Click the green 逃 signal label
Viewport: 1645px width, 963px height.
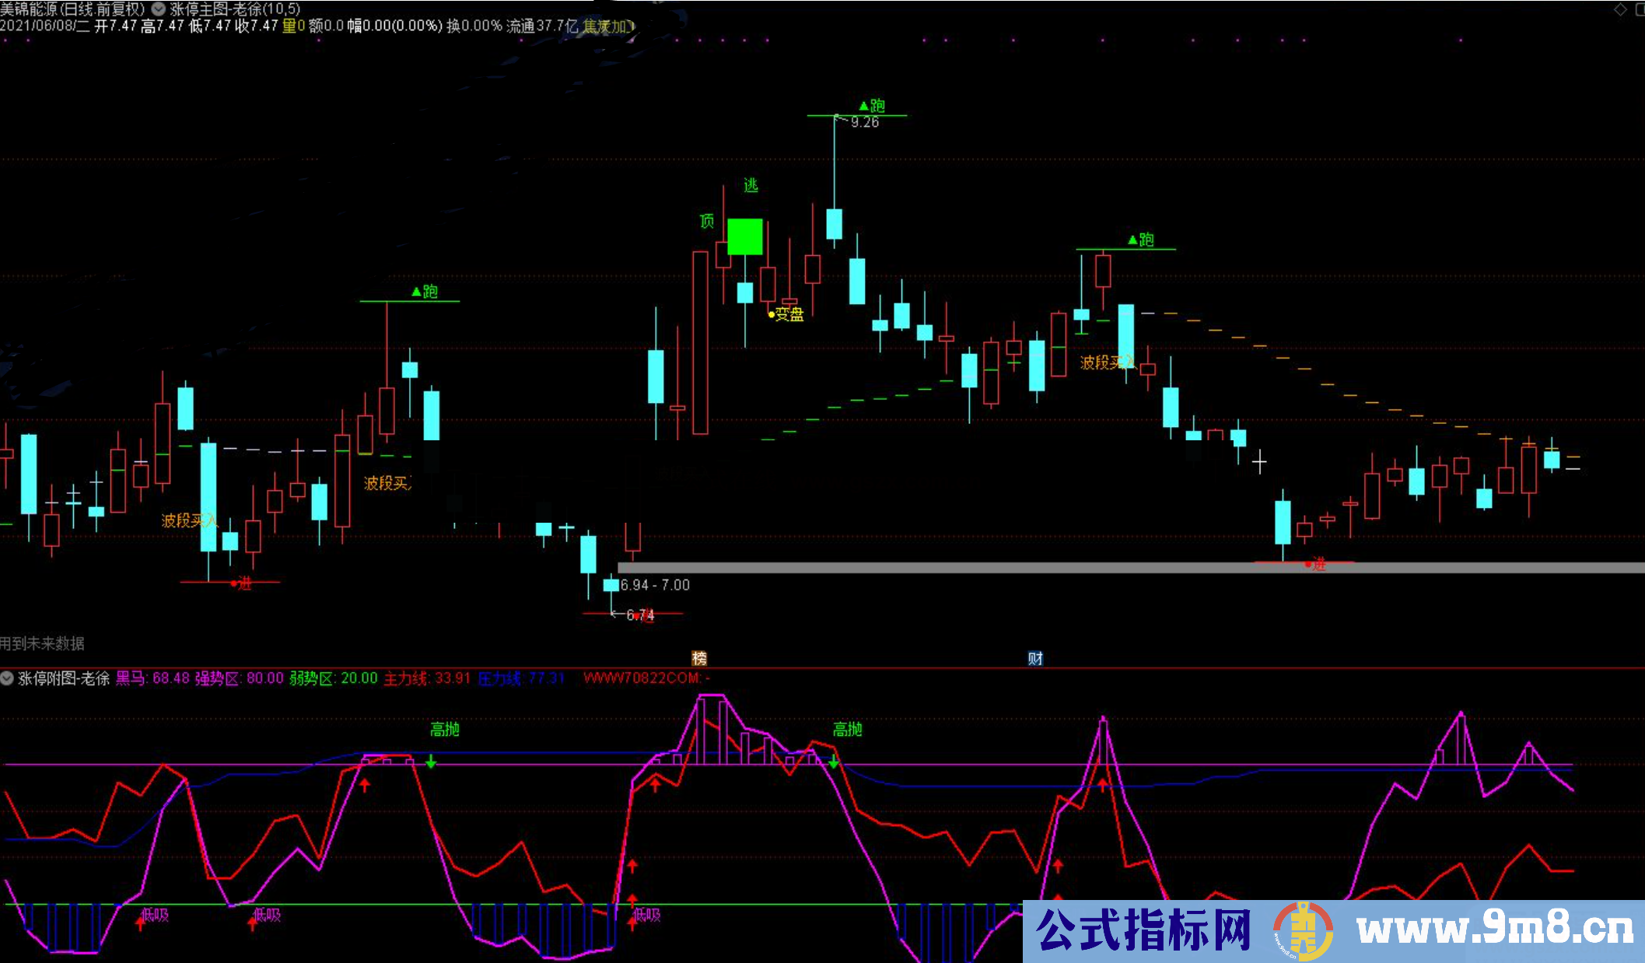[x=751, y=185]
